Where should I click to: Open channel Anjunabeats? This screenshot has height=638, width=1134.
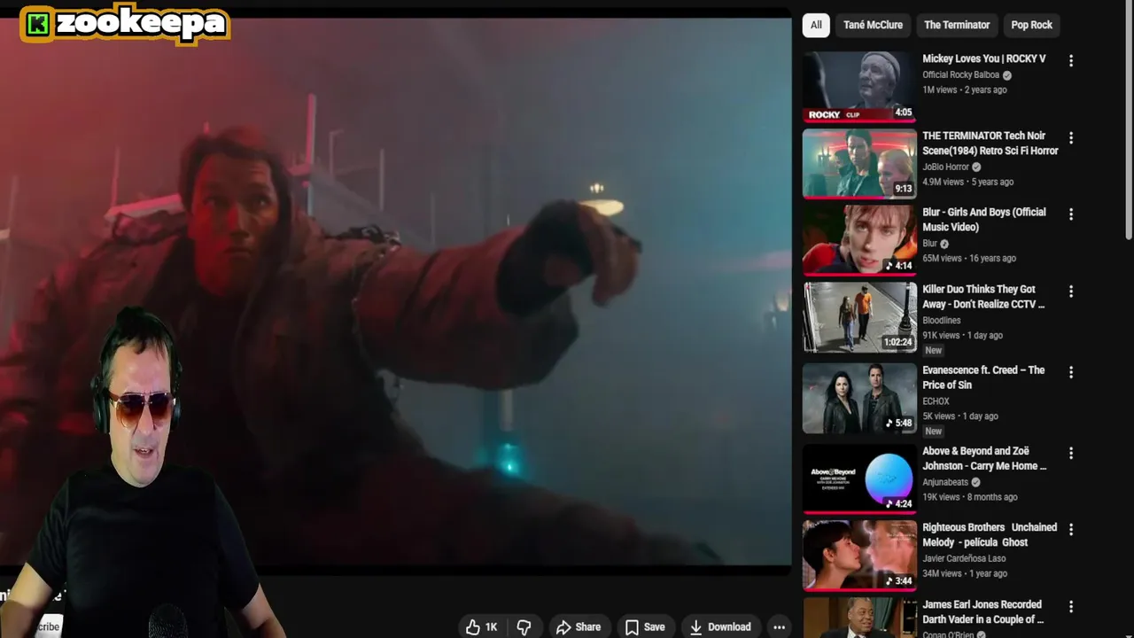945,482
